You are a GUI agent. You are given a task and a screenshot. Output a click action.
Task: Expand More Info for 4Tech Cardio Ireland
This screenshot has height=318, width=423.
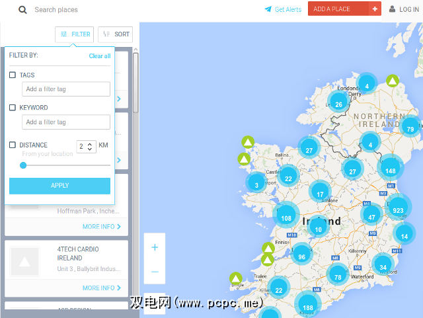101,288
